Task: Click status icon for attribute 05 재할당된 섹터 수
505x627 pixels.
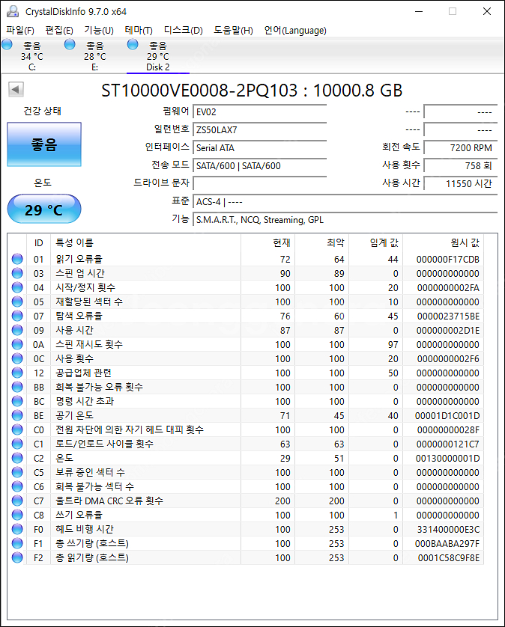Action: [x=16, y=302]
